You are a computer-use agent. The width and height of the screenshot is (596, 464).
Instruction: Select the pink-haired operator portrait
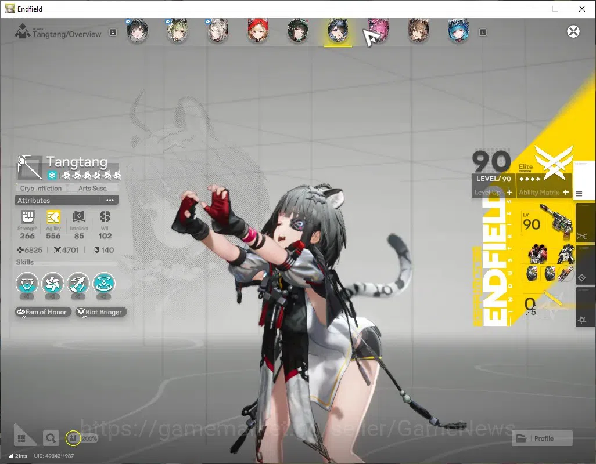[x=378, y=30]
